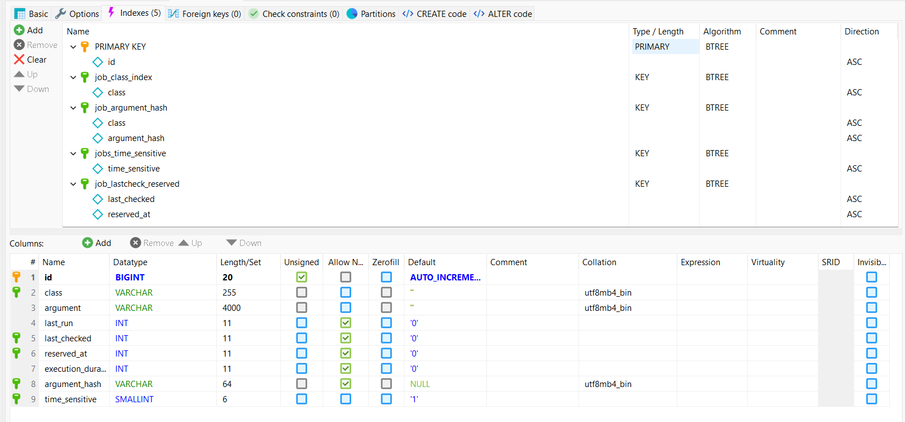Click the diamond icon beside argument_hash column

[x=98, y=138]
